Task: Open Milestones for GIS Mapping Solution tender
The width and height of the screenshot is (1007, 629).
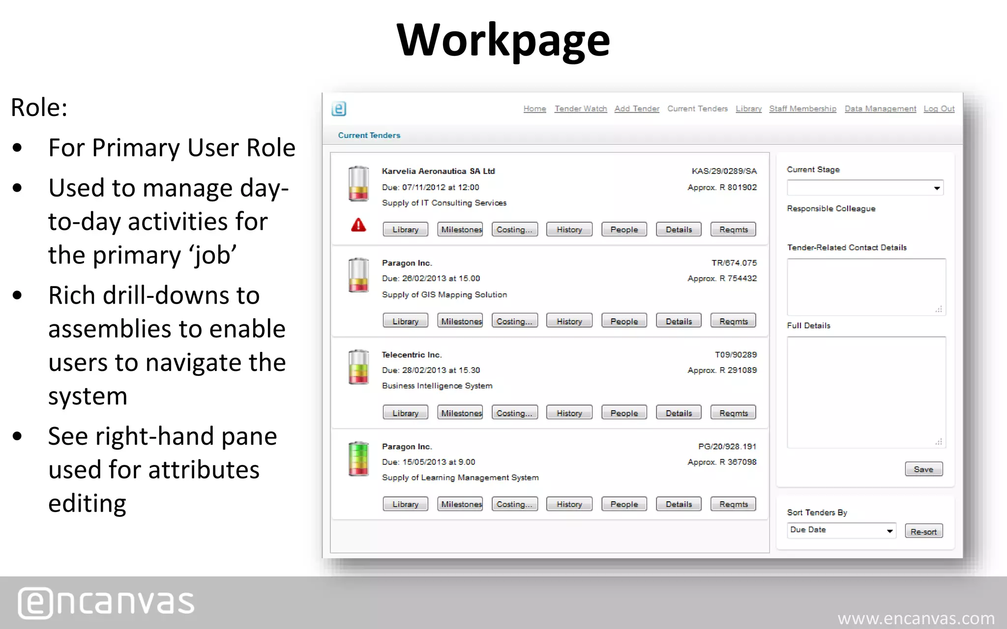Action: coord(460,321)
